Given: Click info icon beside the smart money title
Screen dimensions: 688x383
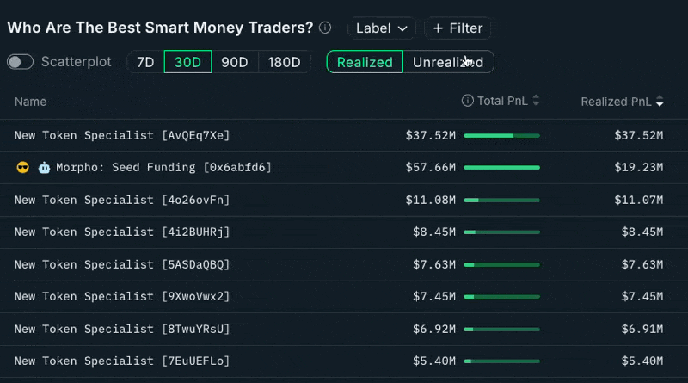Looking at the screenshot, I should point(325,28).
